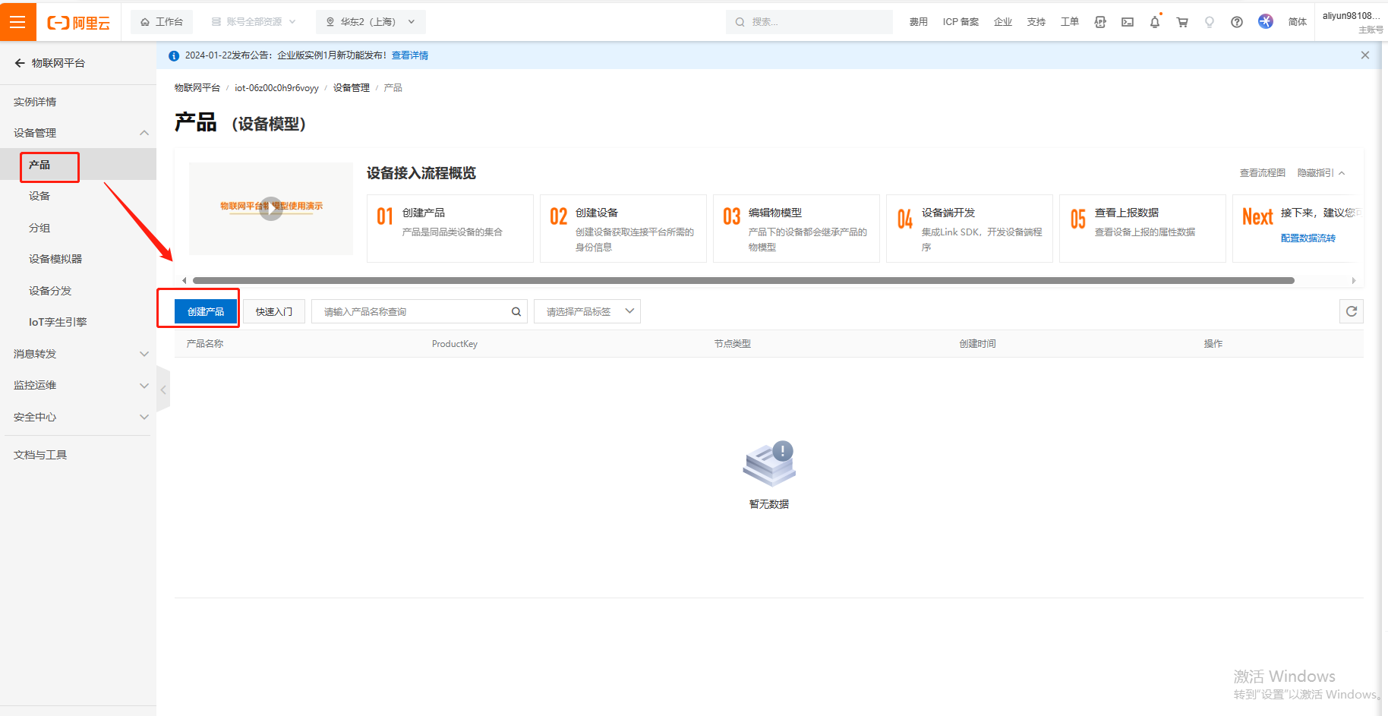Refresh the product list
The height and width of the screenshot is (716, 1388).
click(1352, 311)
